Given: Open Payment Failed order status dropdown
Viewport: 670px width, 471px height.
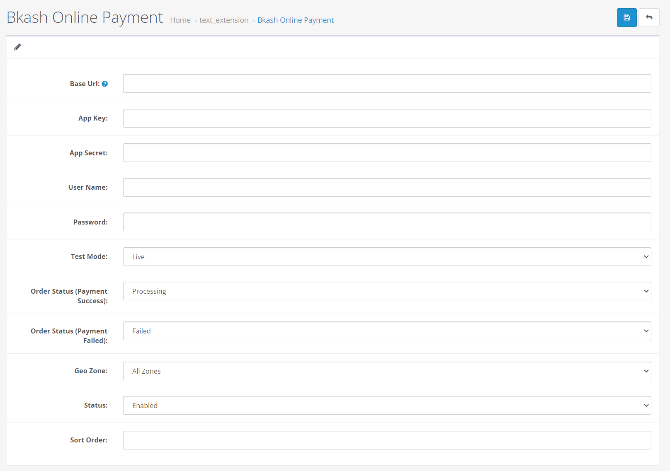Looking at the screenshot, I should 387,331.
